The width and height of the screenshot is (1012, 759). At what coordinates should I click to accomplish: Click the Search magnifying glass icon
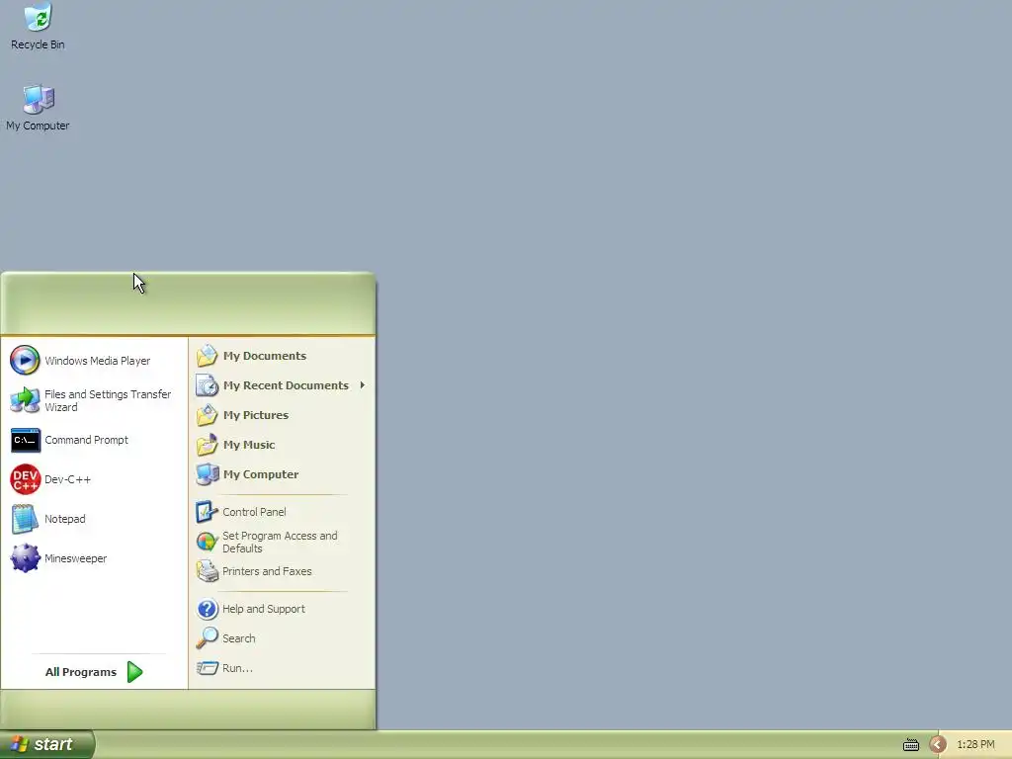point(208,638)
